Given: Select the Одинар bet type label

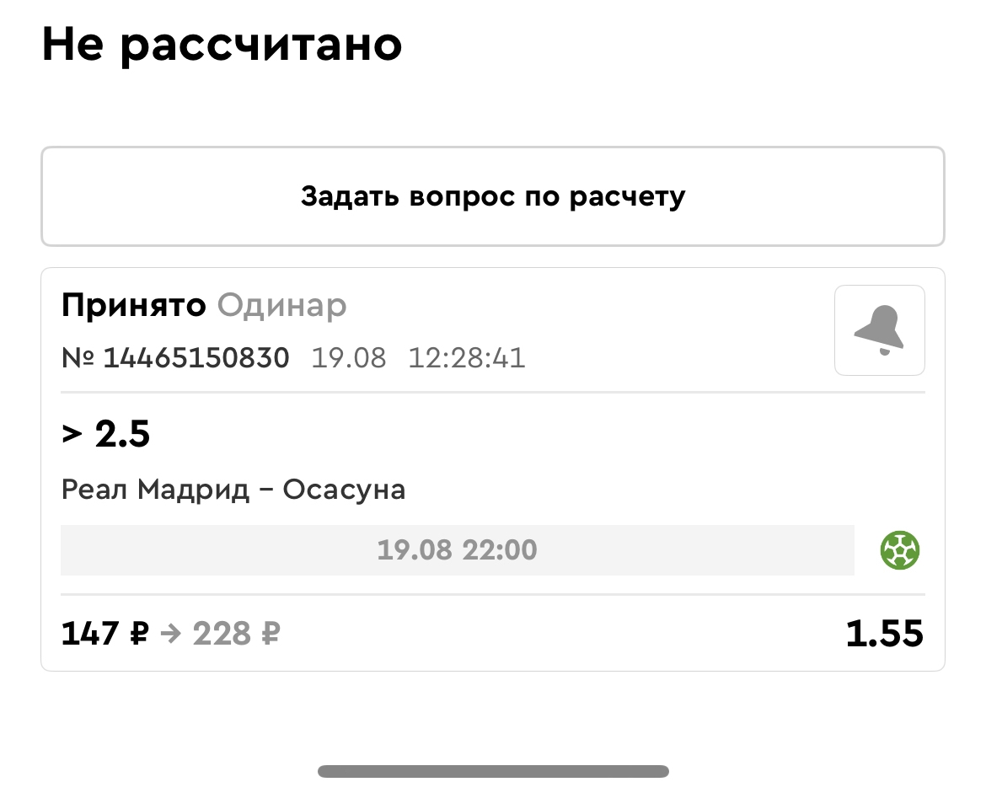Looking at the screenshot, I should pyautogui.click(x=281, y=305).
